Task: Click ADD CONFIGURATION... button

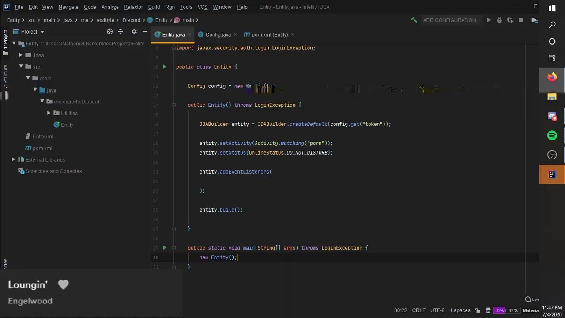Action: coord(451,20)
